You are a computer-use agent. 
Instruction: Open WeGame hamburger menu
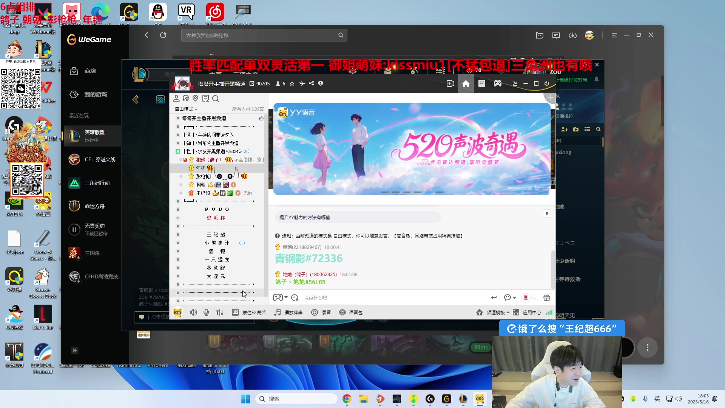click(614, 35)
